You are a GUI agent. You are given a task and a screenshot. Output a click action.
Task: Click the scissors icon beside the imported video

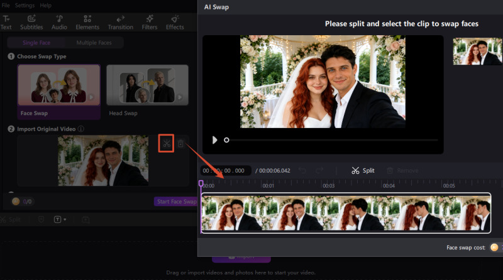tap(166, 143)
